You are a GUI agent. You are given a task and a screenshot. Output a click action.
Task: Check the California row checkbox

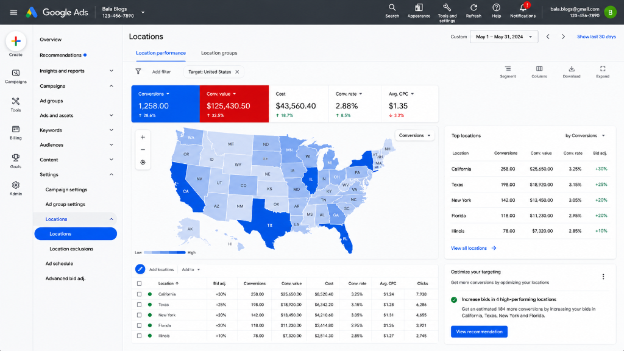(x=140, y=294)
